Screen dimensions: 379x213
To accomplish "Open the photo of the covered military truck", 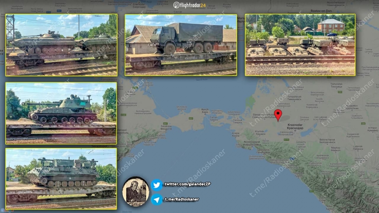I will 181,45.
